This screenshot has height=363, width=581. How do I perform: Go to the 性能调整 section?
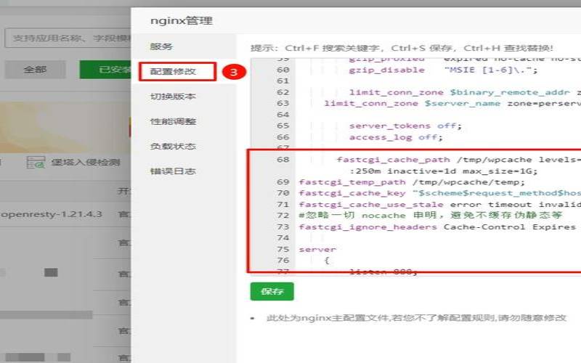tap(173, 121)
